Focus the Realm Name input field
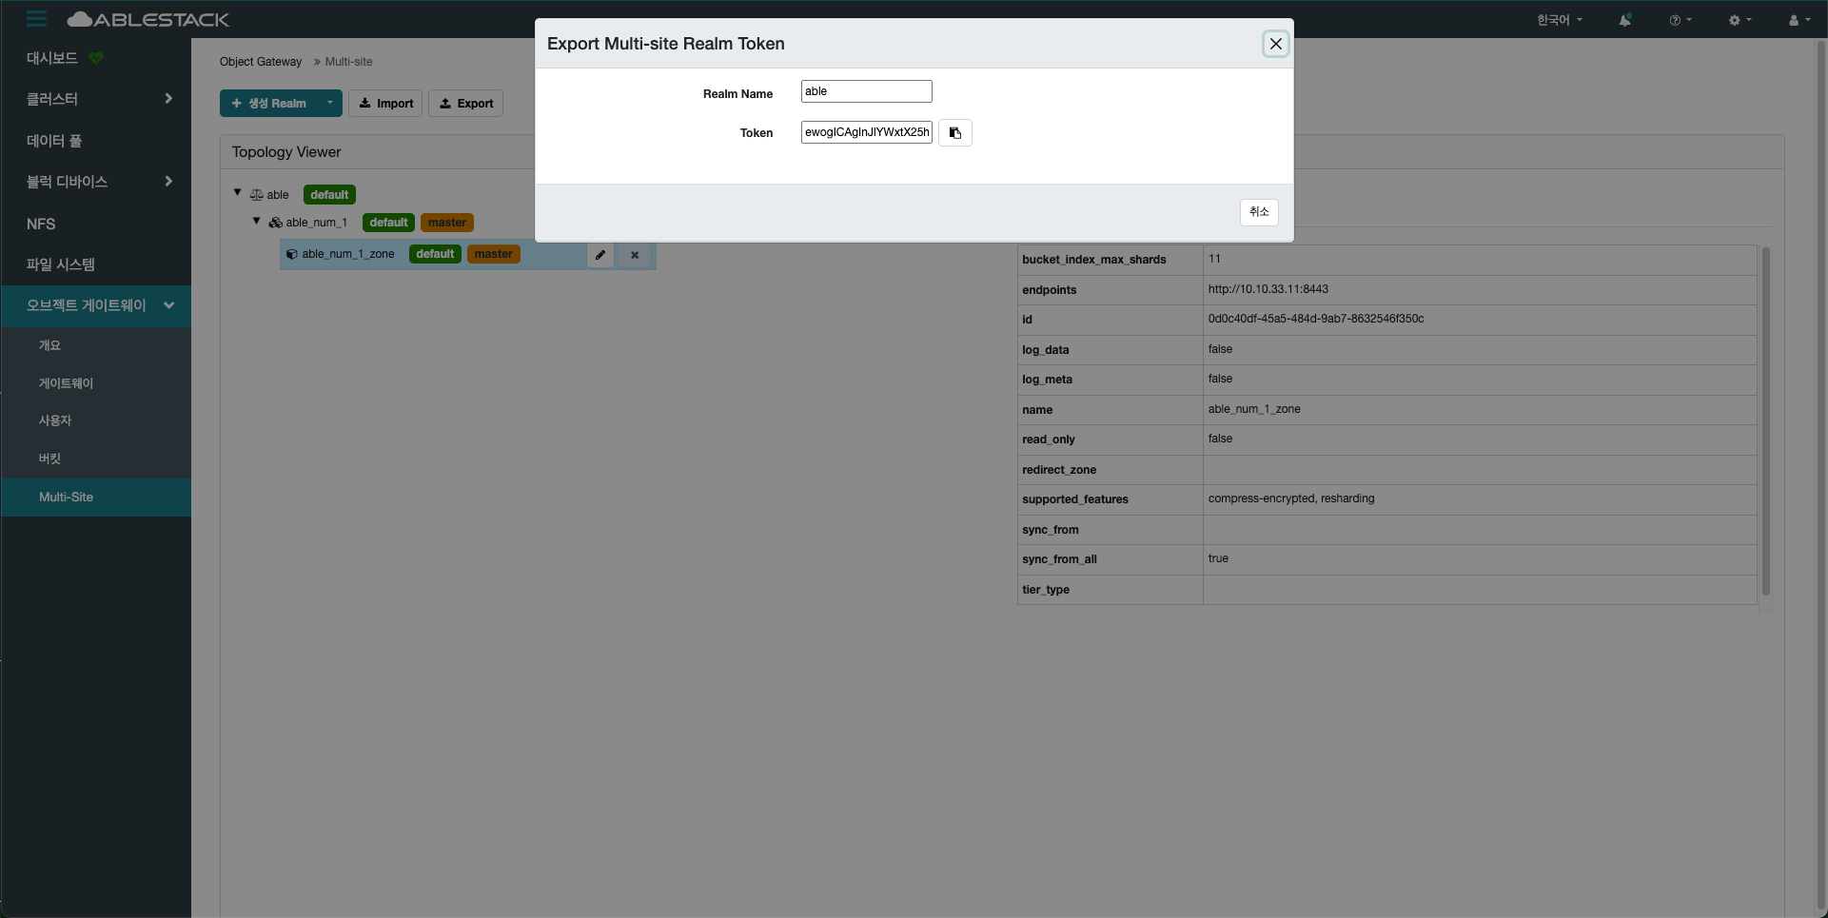 (866, 91)
